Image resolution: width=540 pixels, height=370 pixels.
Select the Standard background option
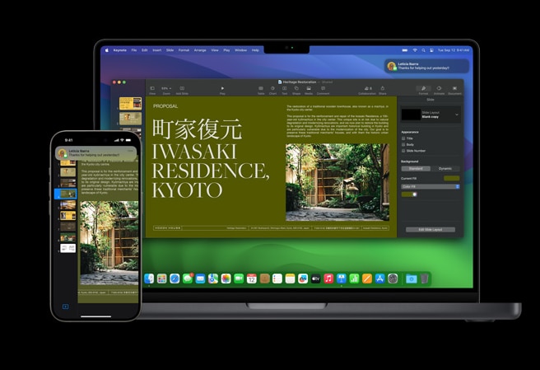(416, 169)
